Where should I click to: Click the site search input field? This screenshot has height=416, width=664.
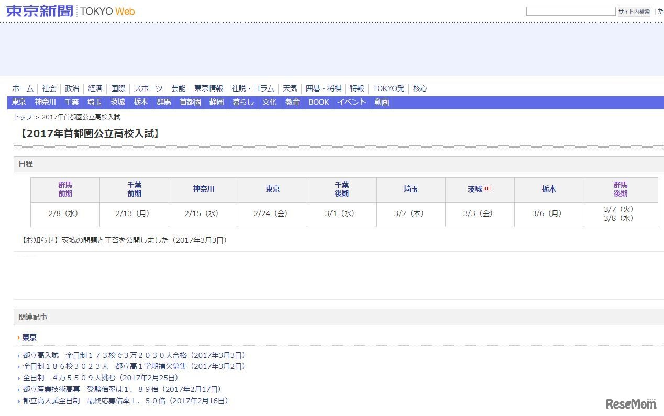570,12
